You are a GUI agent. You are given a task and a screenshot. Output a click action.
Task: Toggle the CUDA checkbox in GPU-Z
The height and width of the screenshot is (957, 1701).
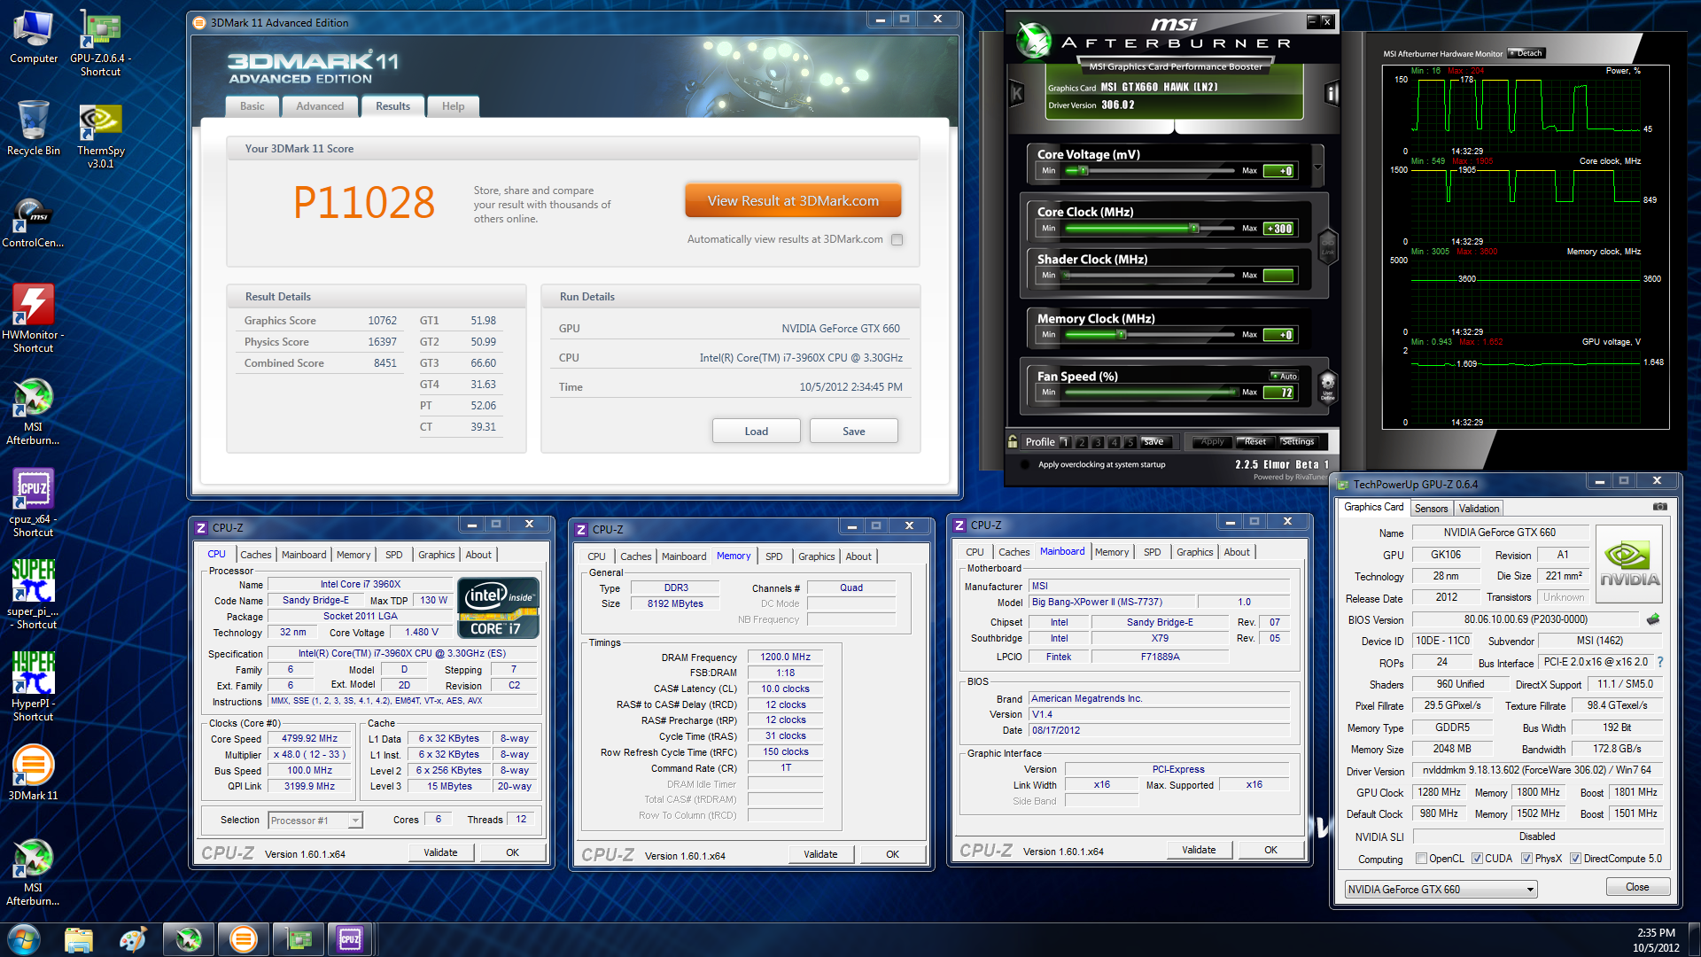click(x=1477, y=859)
